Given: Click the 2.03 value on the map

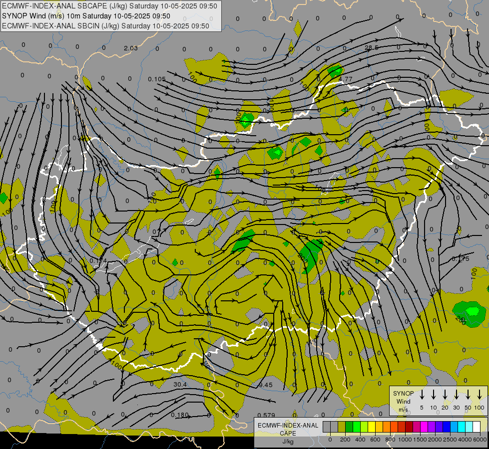Looking at the screenshot, I should click(131, 48).
